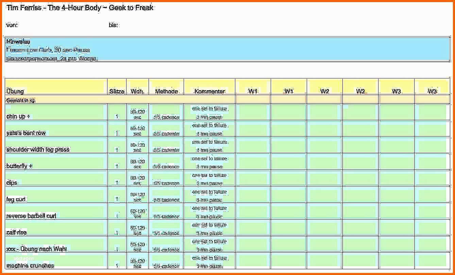Click the last 'W3' column header
This screenshot has height=275, width=455.
point(432,87)
